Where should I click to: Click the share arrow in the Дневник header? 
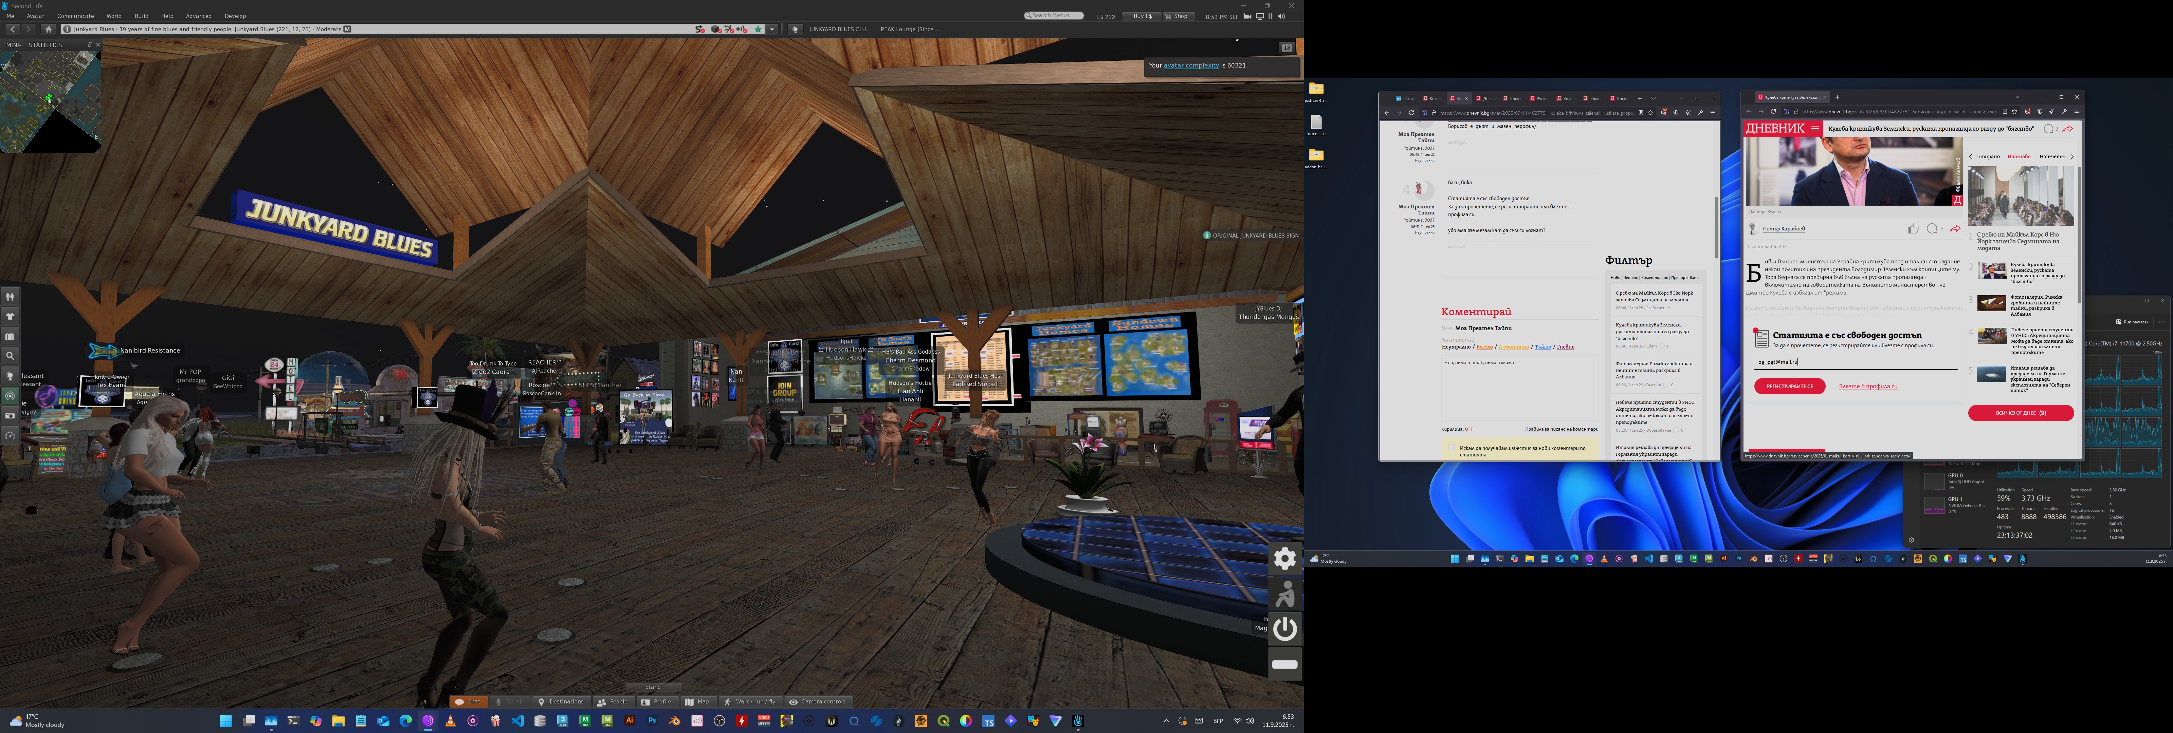click(x=2067, y=129)
